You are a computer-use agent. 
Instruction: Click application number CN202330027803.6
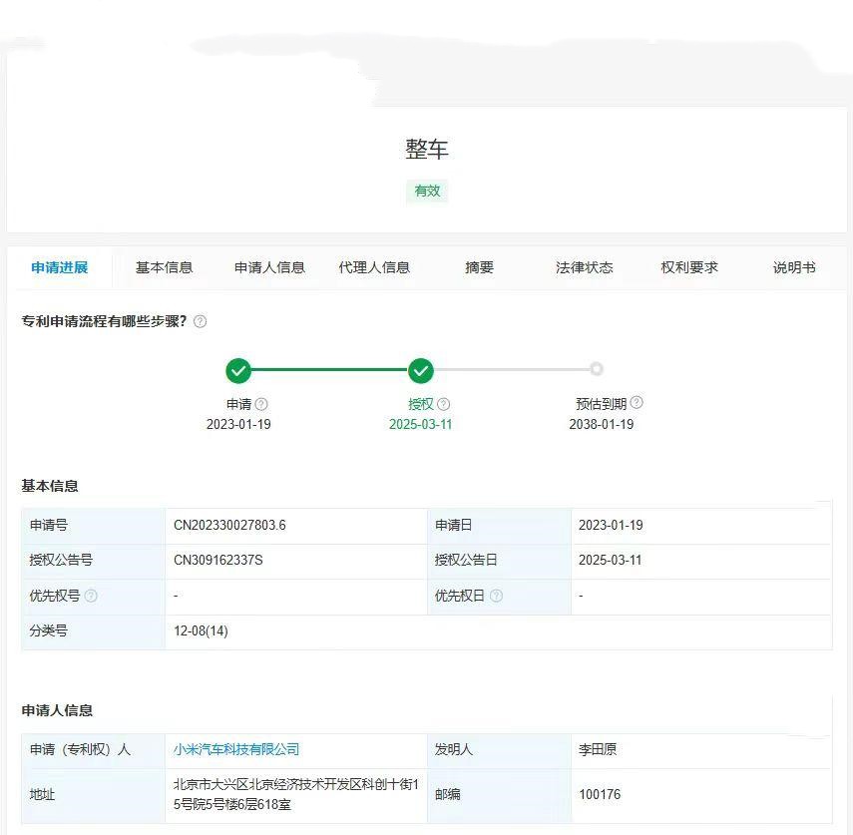pyautogui.click(x=229, y=525)
